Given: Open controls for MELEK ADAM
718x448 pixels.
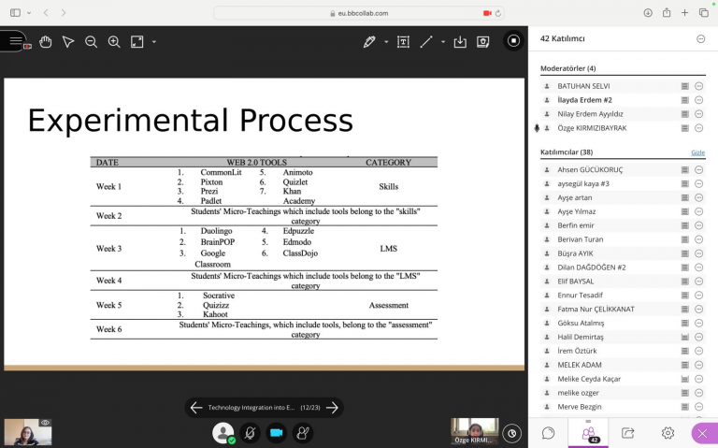Looking at the screenshot, I should click(x=698, y=365).
